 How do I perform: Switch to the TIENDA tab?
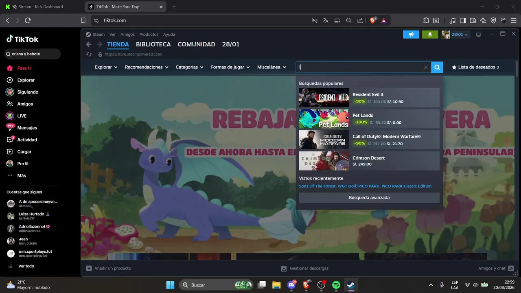(118, 44)
